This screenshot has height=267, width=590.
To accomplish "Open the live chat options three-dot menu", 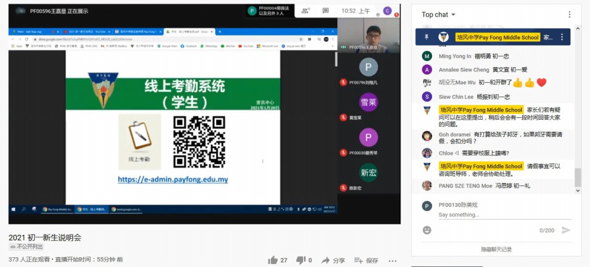I will point(569,14).
